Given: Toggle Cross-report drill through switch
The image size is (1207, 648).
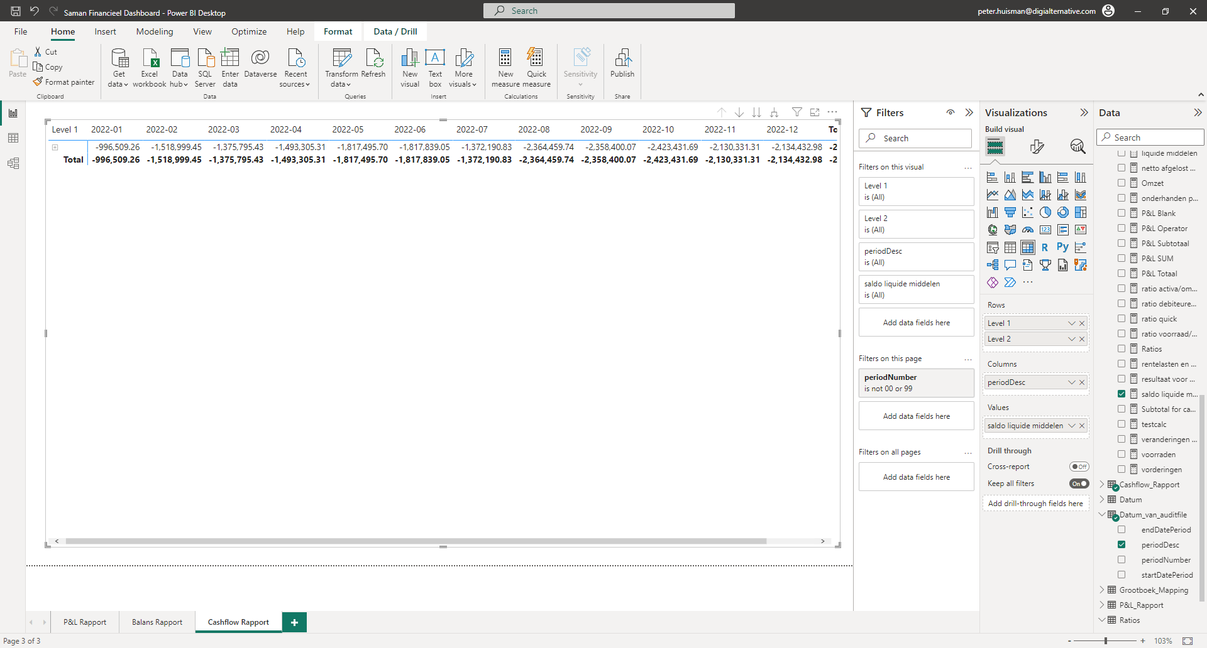Looking at the screenshot, I should pyautogui.click(x=1079, y=467).
